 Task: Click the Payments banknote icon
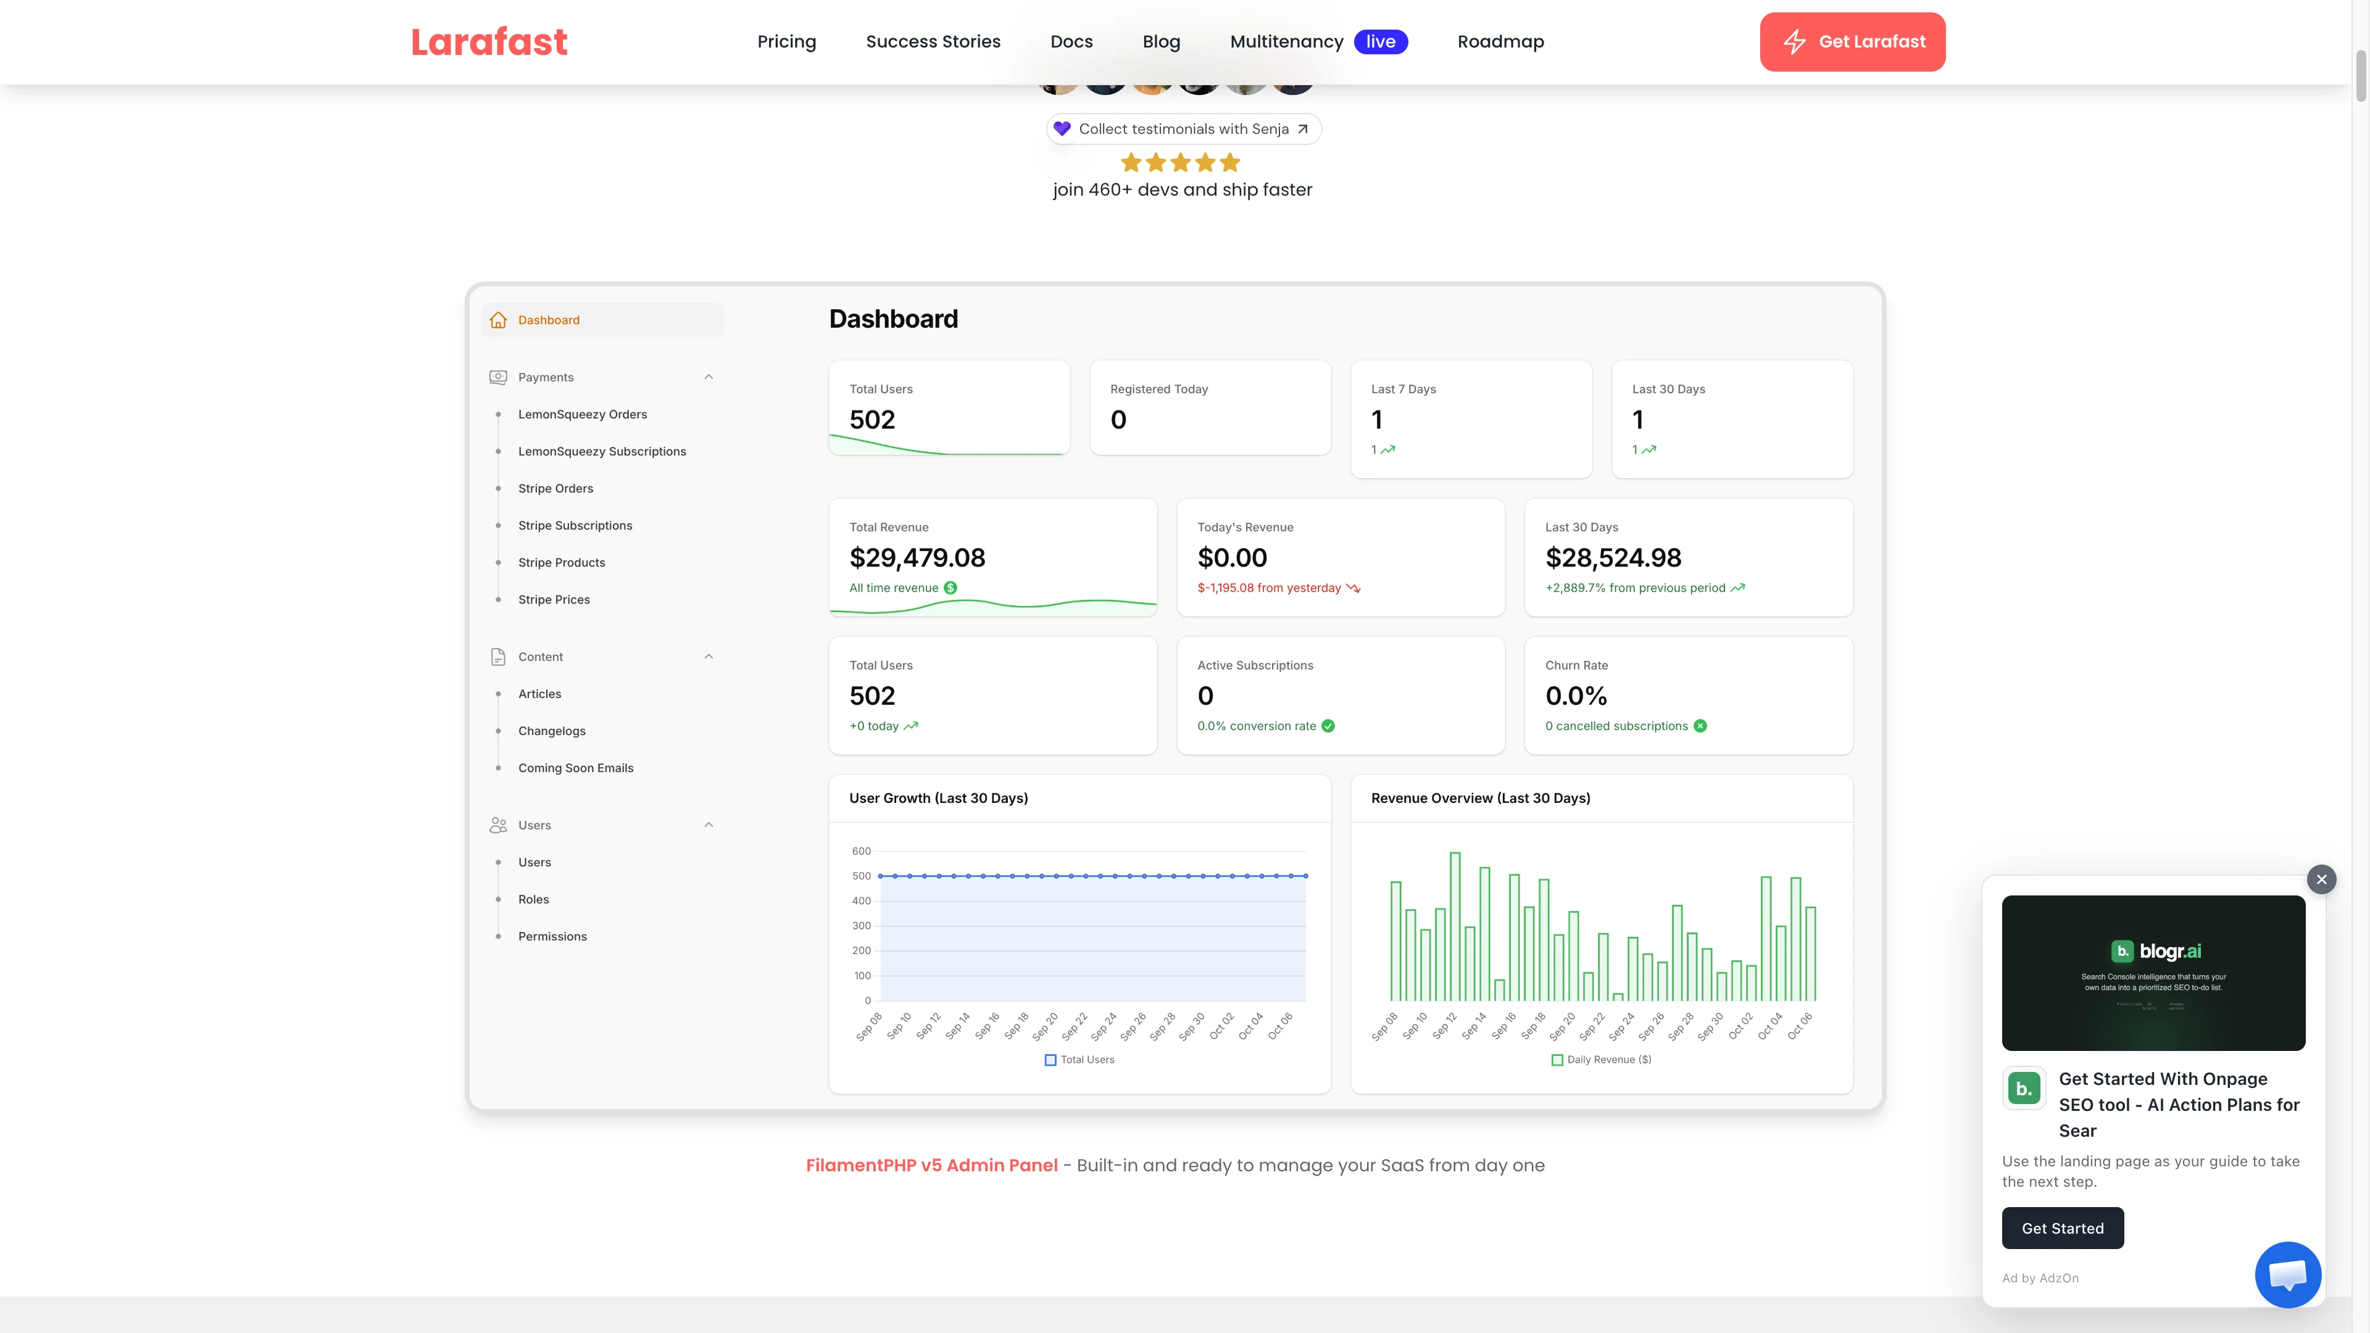[497, 377]
